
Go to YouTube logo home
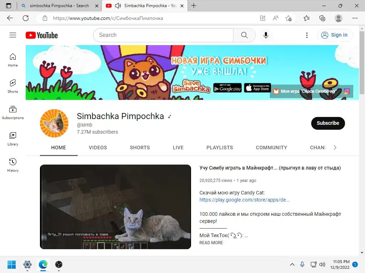42,35
